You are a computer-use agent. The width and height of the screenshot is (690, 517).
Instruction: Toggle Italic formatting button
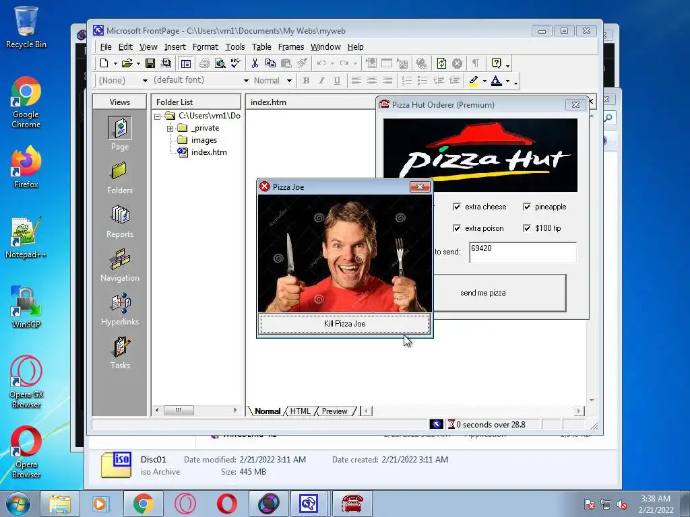(321, 81)
